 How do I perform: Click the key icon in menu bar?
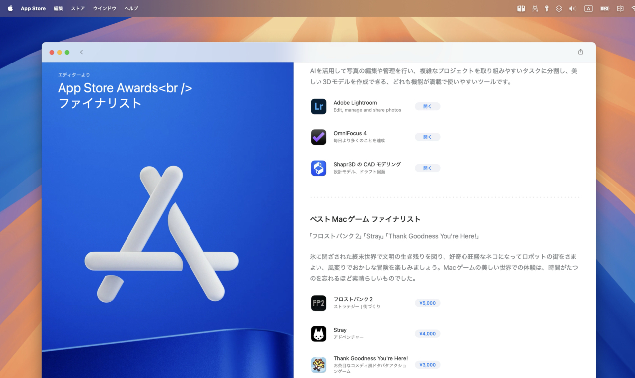(x=547, y=8)
